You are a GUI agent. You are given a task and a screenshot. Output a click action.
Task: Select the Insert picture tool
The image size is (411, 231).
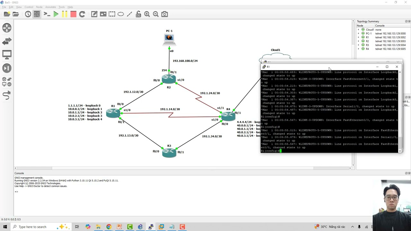[103, 14]
